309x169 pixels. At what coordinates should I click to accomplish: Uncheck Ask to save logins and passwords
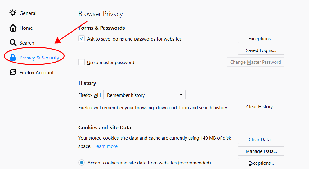(x=82, y=38)
